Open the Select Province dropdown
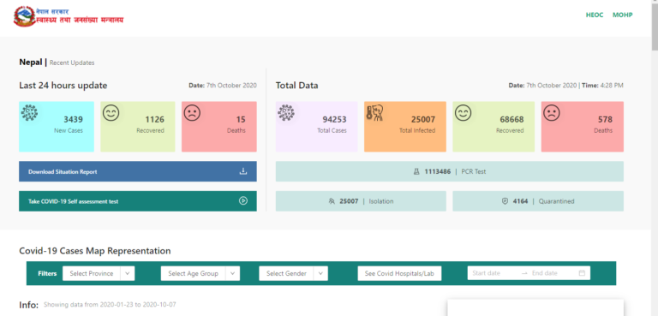 point(99,273)
